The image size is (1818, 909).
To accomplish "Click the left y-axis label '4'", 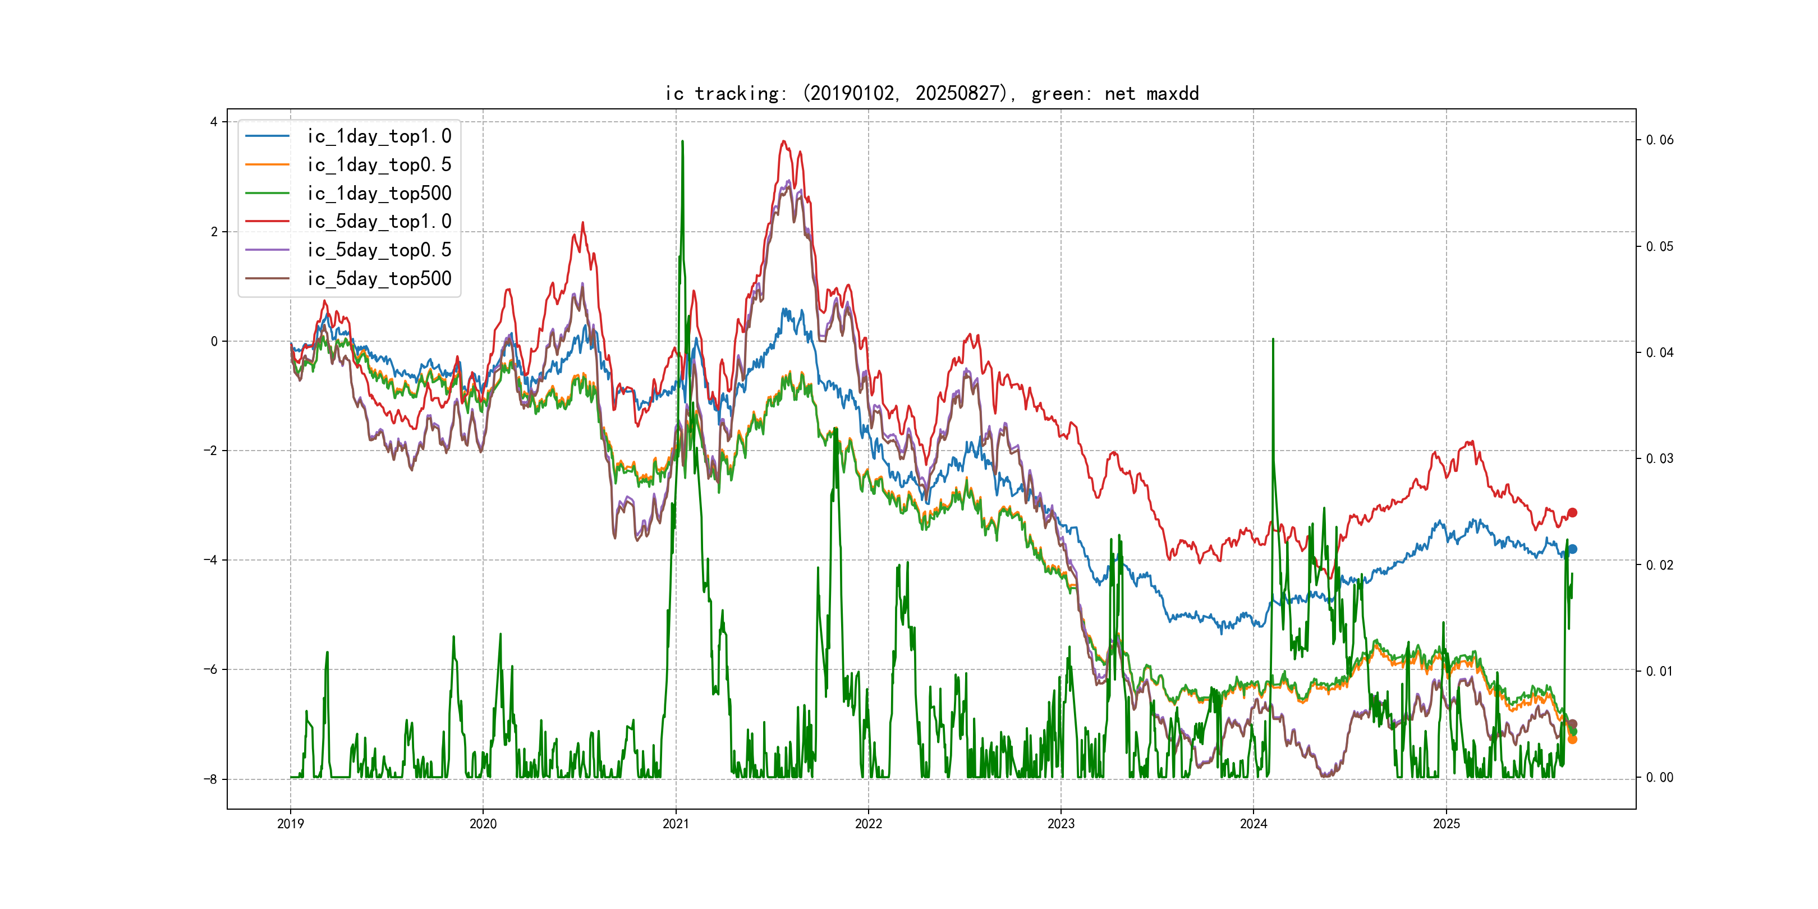I will coord(213,122).
